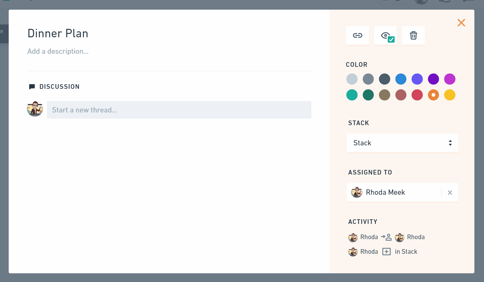Viewport: 484px width, 282px height.
Task: Click the Dinner Plan title
Action: coord(58,34)
